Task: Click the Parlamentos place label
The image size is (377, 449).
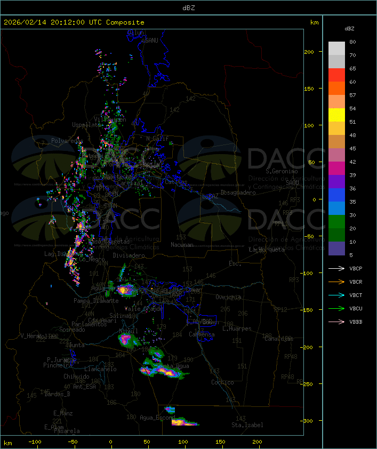Action: [x=89, y=324]
